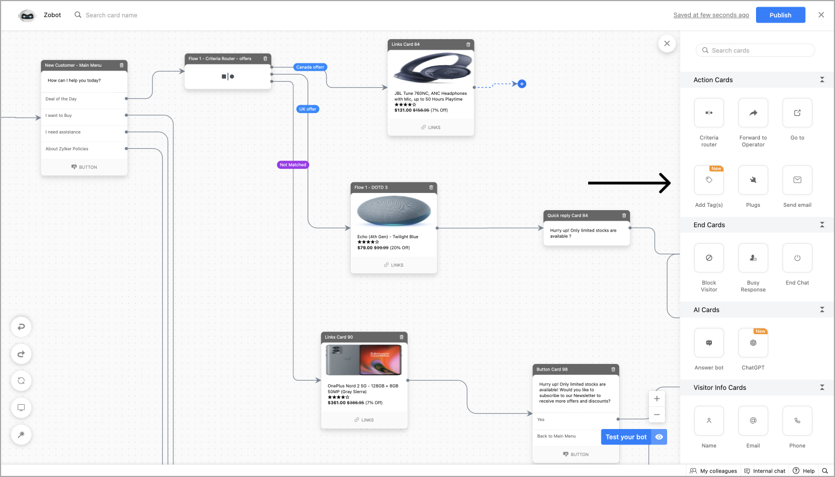Delete Quick reply Card 84

(x=624, y=216)
